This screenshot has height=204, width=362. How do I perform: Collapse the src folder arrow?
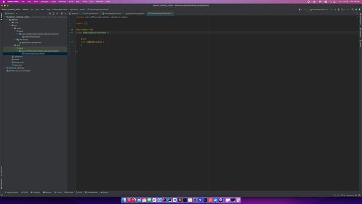pos(10,25)
